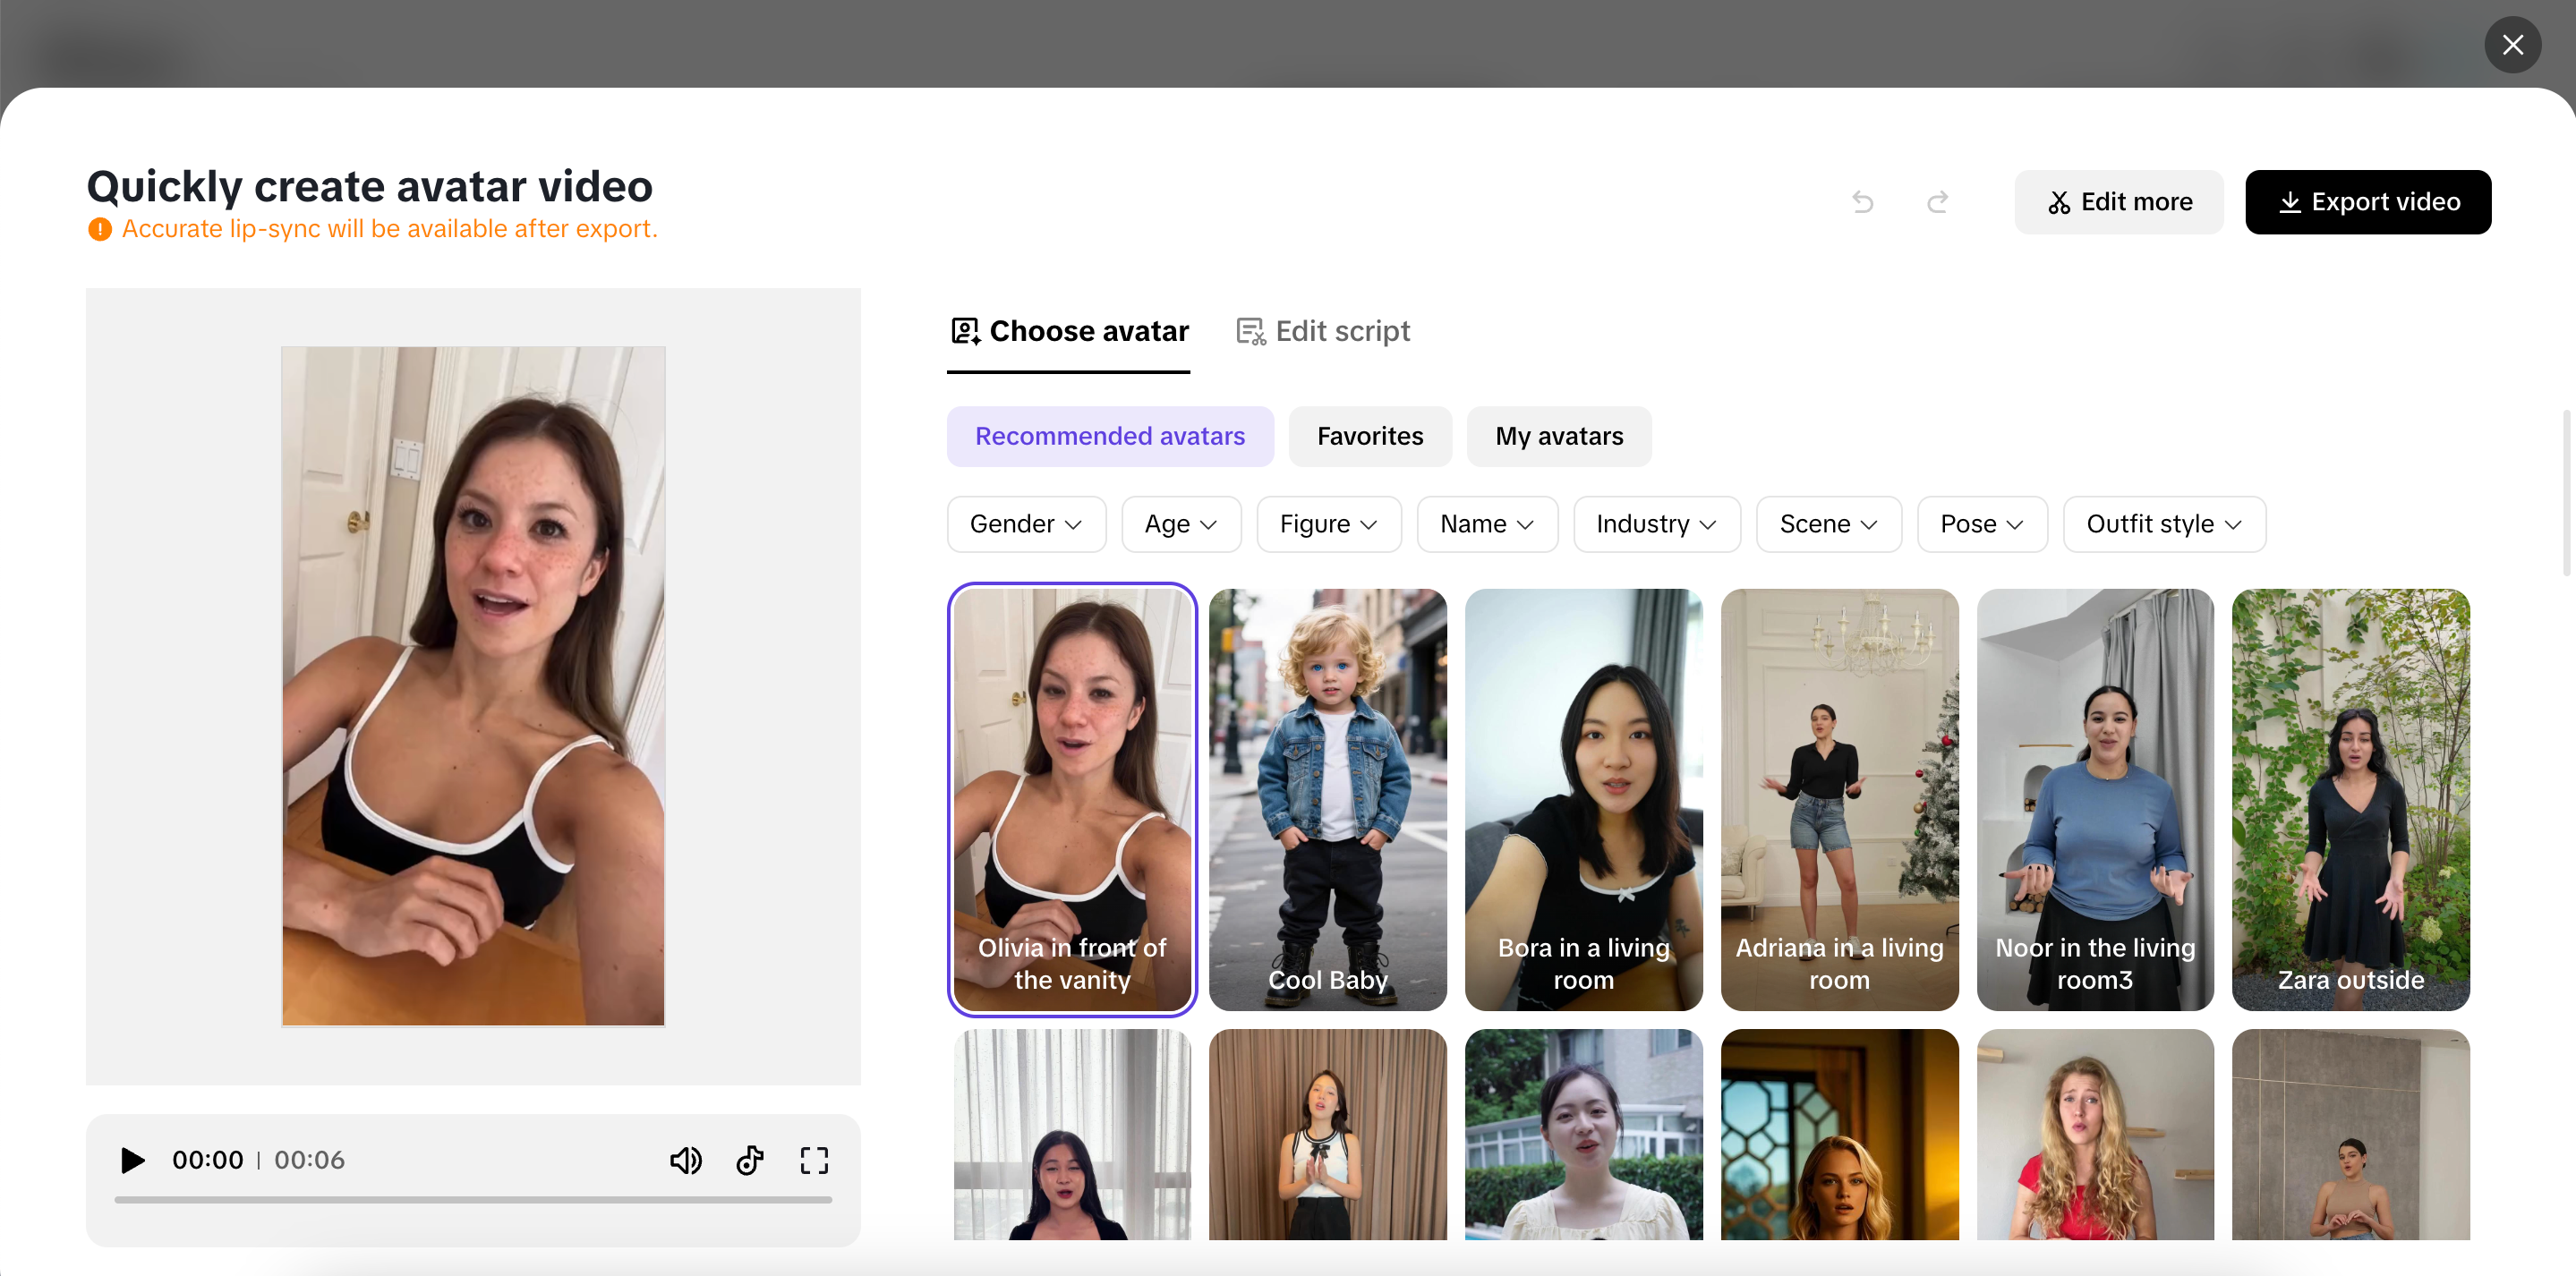
Task: Select Olivia in front of the vanity avatar
Action: (1072, 799)
